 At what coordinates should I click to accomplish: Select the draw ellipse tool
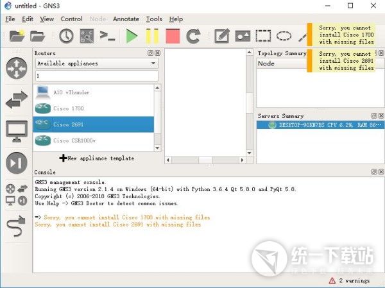(x=284, y=36)
